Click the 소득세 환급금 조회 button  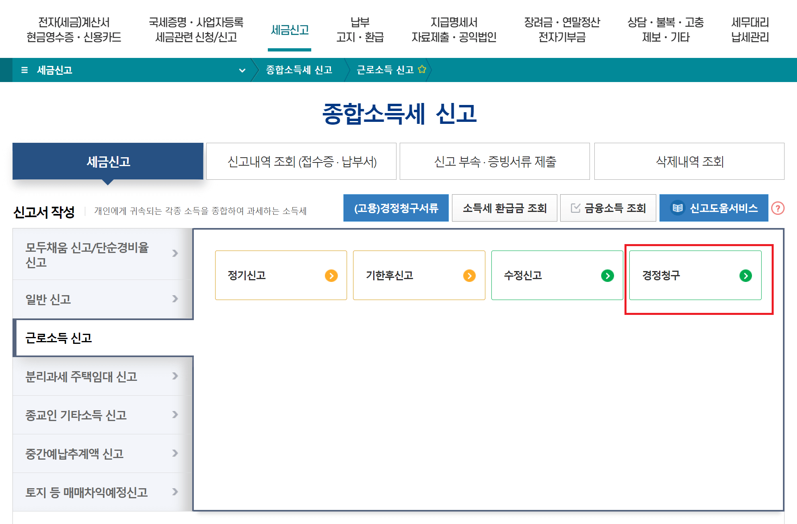[504, 208]
